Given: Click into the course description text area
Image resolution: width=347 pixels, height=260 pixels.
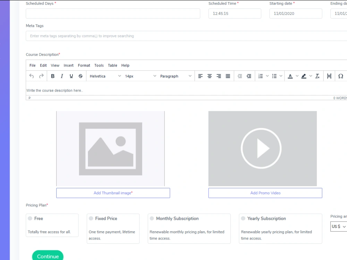Looking at the screenshot, I should pyautogui.click(x=186, y=88).
